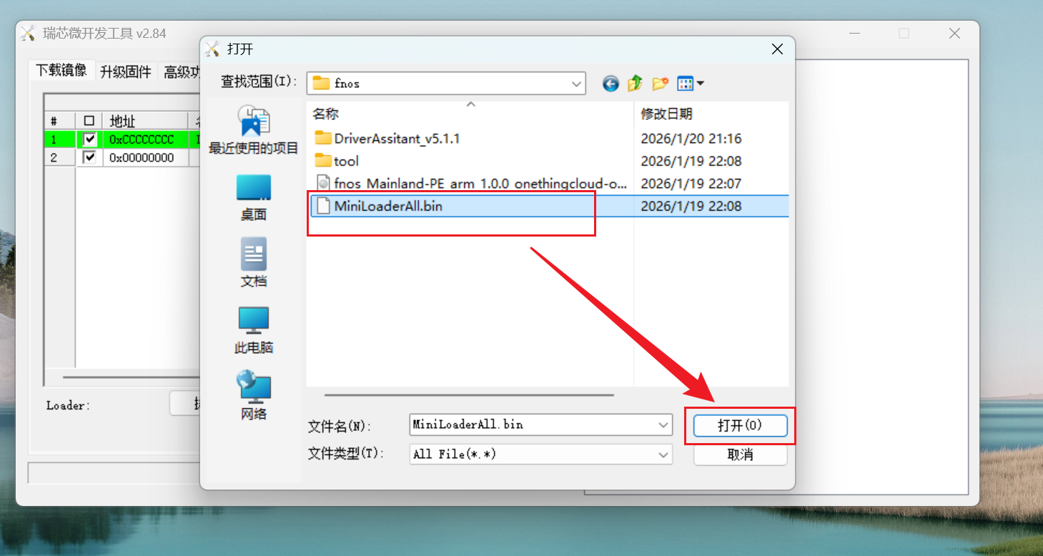Viewport: 1043px width, 556px height.
Task: Create a new folder icon
Action: (x=660, y=84)
